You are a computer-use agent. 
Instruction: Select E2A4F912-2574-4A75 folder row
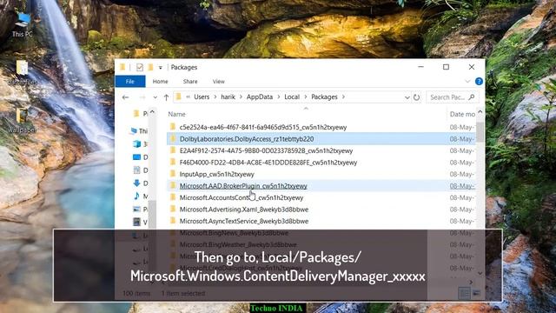coord(321,150)
